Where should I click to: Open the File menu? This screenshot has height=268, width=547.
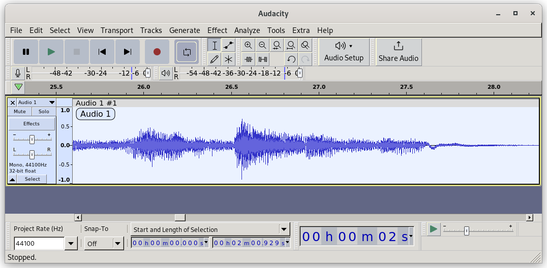(x=16, y=30)
